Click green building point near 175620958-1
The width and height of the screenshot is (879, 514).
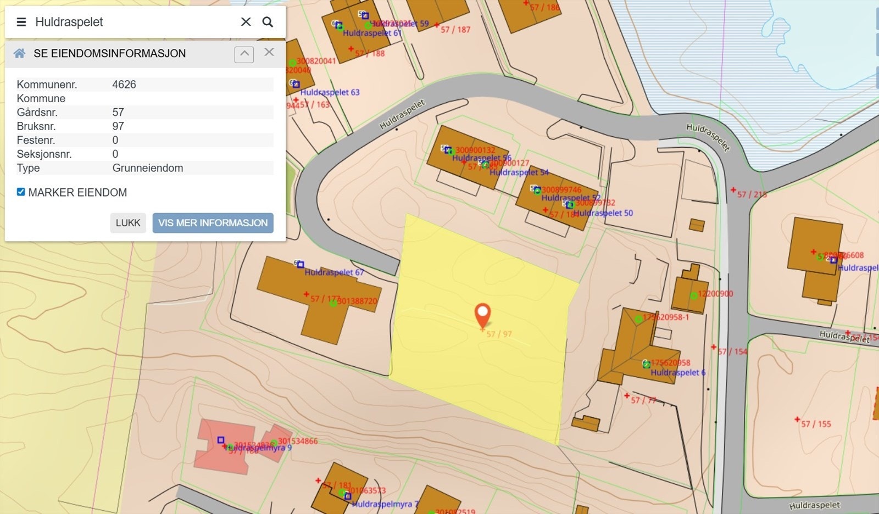click(x=638, y=319)
